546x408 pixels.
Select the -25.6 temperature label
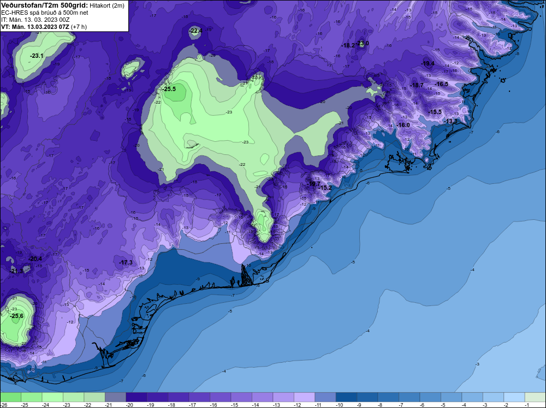(x=17, y=316)
